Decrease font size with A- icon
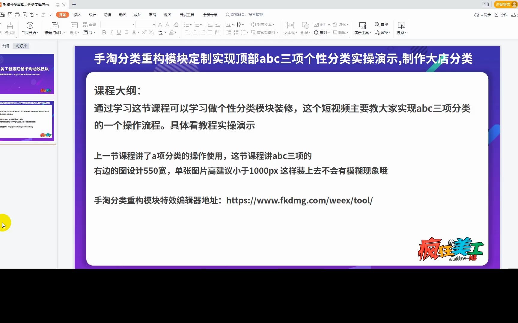 click(168, 25)
